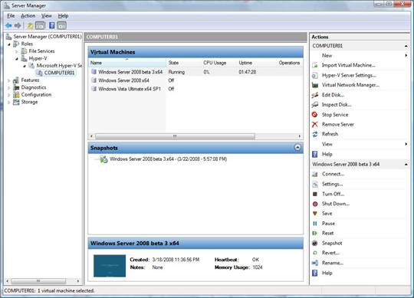Collapse the Hyper-V tree node
Viewport: 414px width, 298px height.
coord(17,58)
